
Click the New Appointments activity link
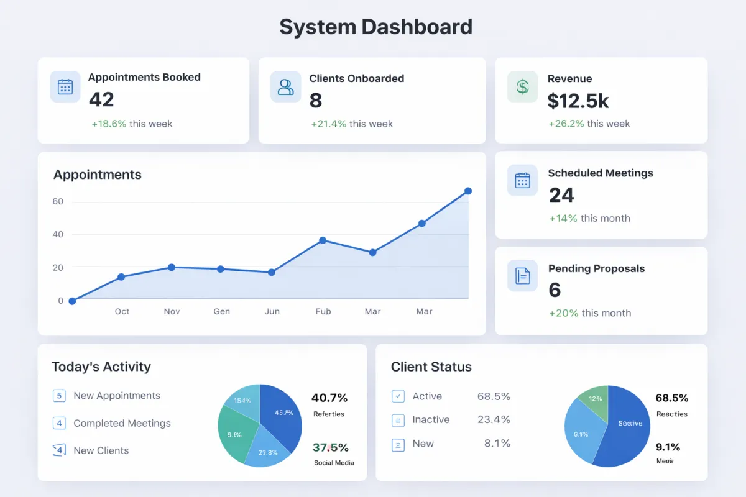(x=117, y=396)
